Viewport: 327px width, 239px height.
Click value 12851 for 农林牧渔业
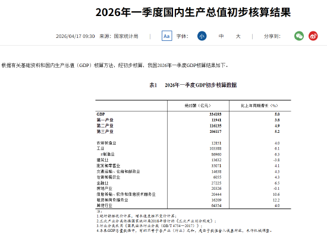(216, 143)
